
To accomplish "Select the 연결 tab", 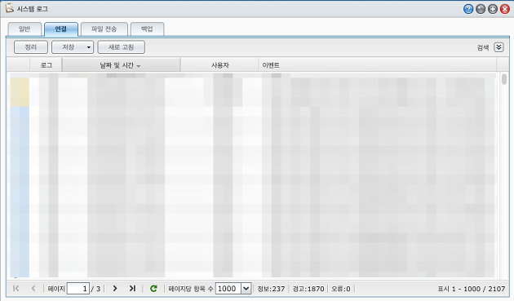I will pyautogui.click(x=61, y=29).
